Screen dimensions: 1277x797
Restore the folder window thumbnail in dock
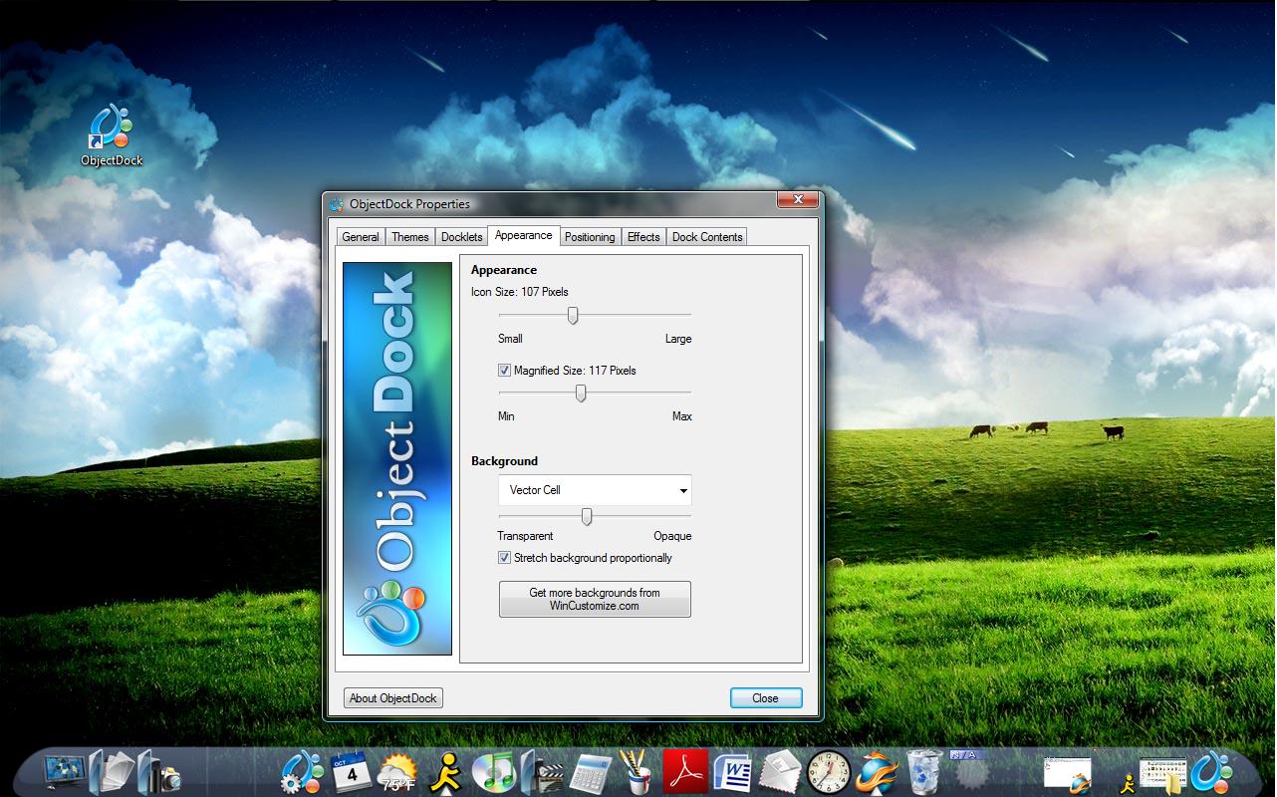[x=1162, y=776]
